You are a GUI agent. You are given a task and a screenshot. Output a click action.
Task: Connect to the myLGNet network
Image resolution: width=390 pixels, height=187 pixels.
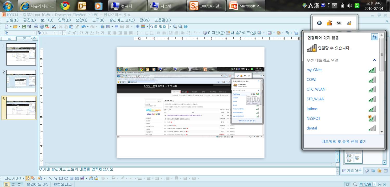(341, 70)
